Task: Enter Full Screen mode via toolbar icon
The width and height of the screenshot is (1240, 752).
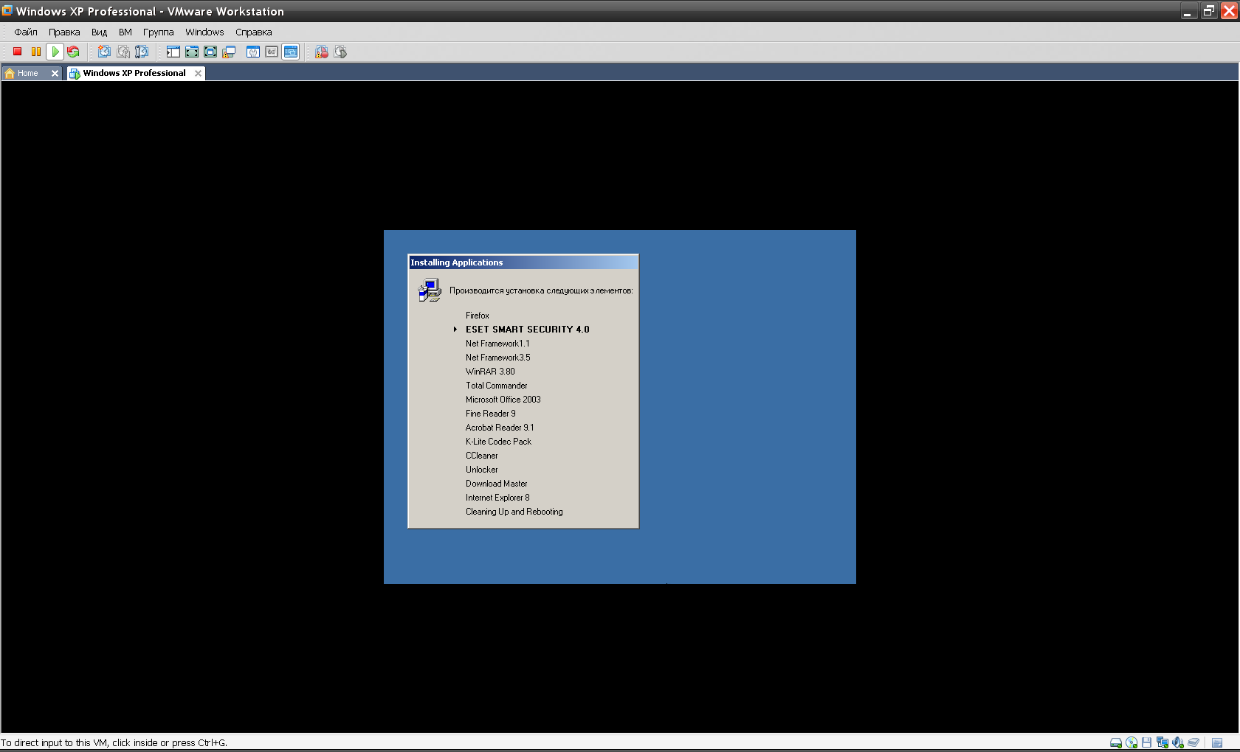Action: click(x=210, y=52)
